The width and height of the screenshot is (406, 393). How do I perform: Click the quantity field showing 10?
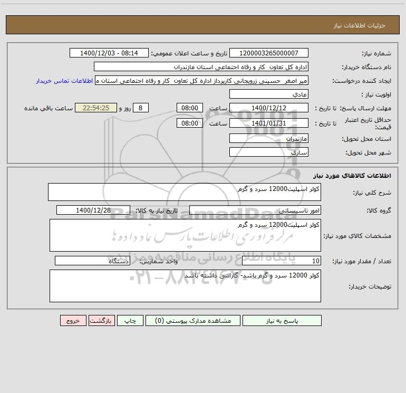tap(282, 261)
